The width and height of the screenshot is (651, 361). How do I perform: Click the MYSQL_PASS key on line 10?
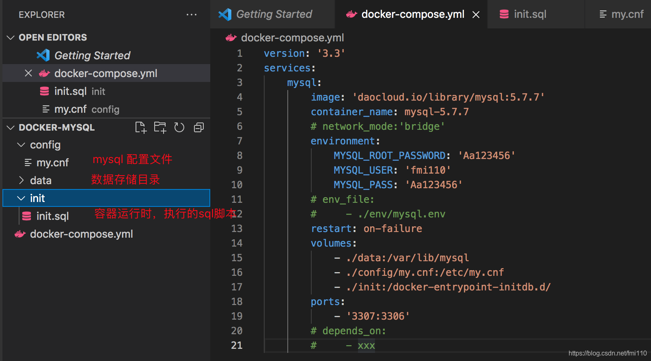[363, 185]
